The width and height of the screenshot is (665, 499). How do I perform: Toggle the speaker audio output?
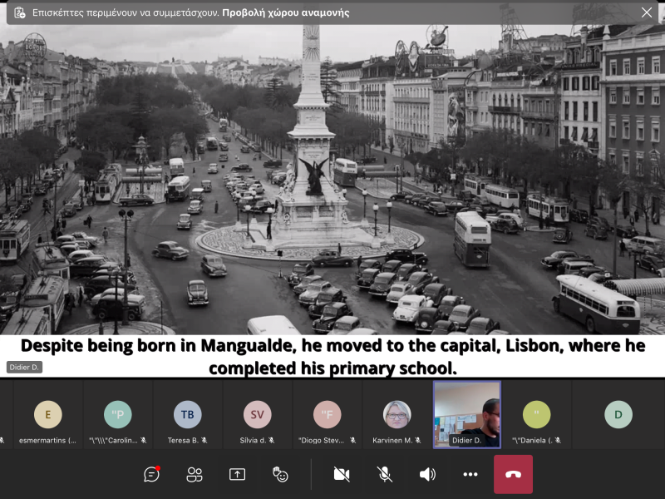(x=427, y=474)
